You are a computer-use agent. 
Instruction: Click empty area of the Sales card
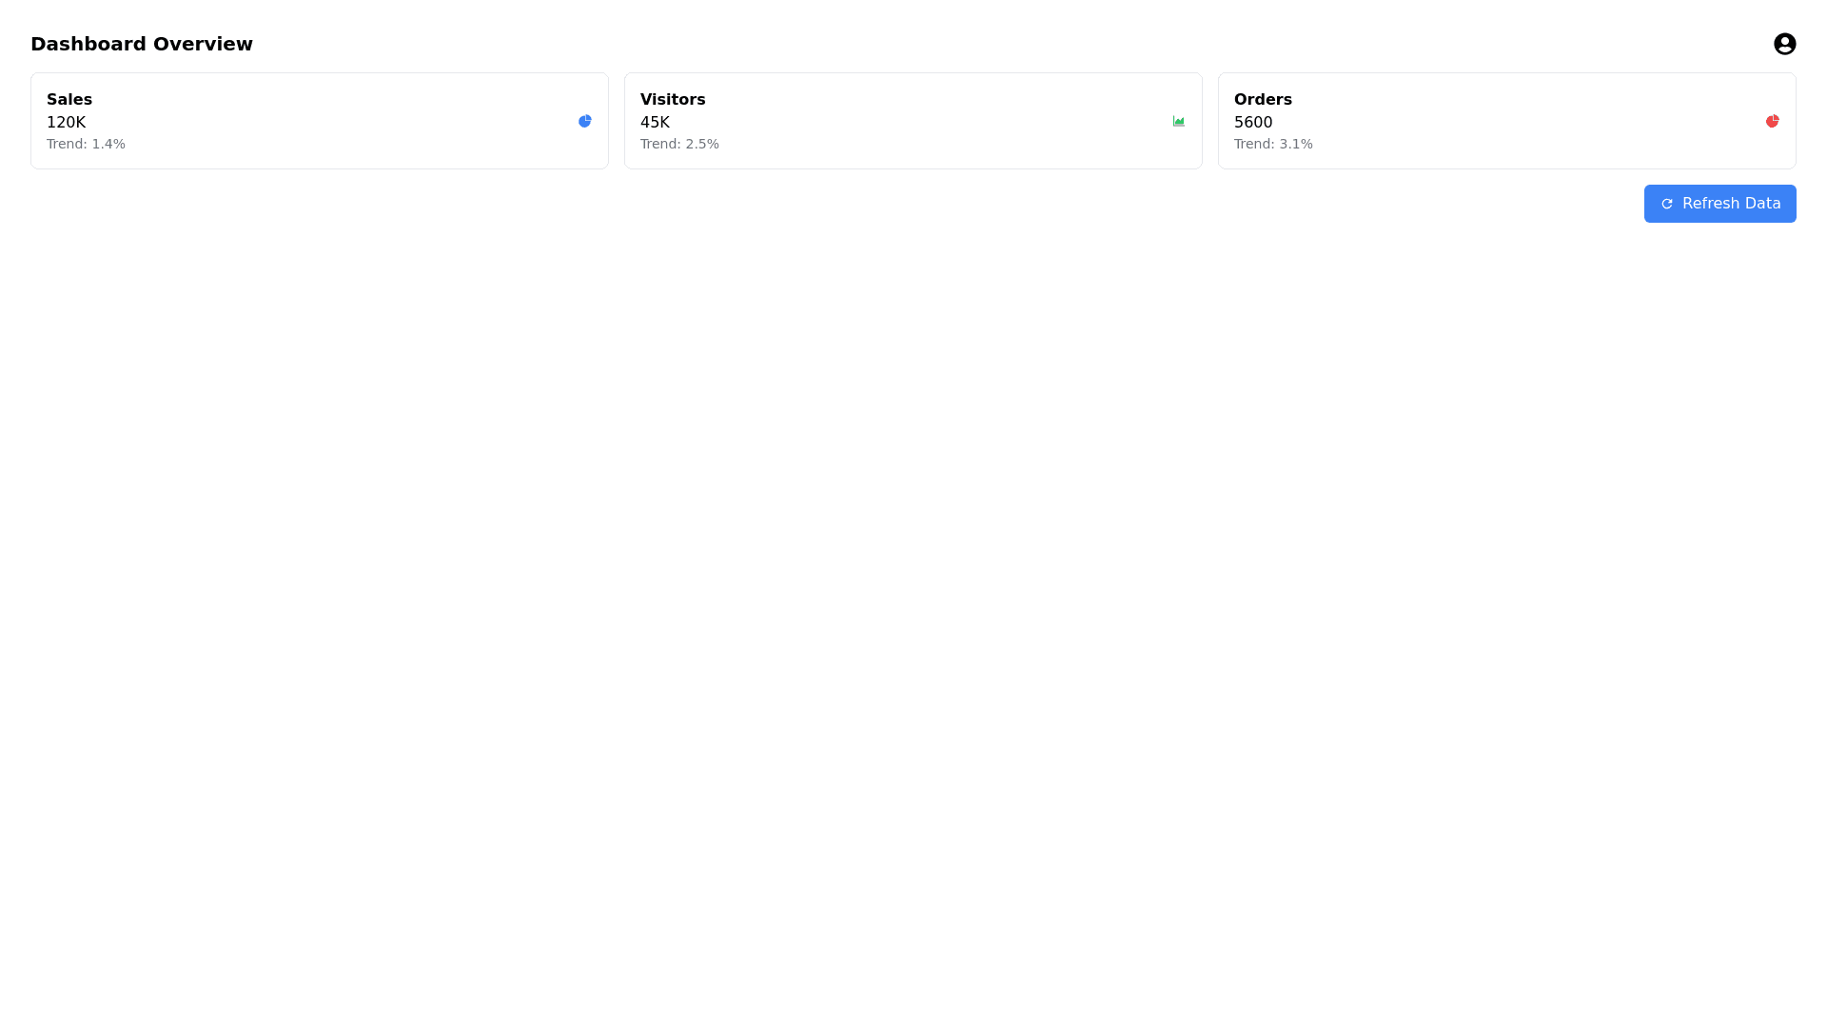pos(343,121)
